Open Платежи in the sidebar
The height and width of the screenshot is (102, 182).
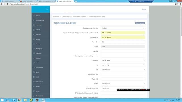click(x=41, y=58)
